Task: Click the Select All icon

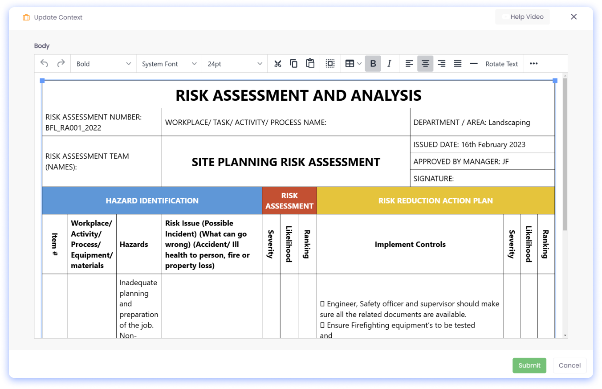Action: [330, 64]
